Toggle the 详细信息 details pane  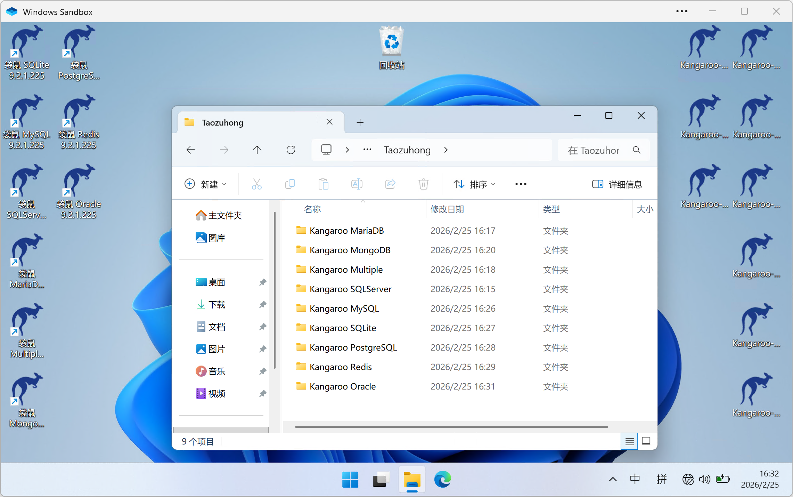[617, 184]
